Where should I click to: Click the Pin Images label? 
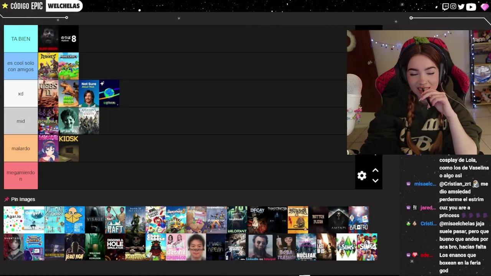coord(23,199)
